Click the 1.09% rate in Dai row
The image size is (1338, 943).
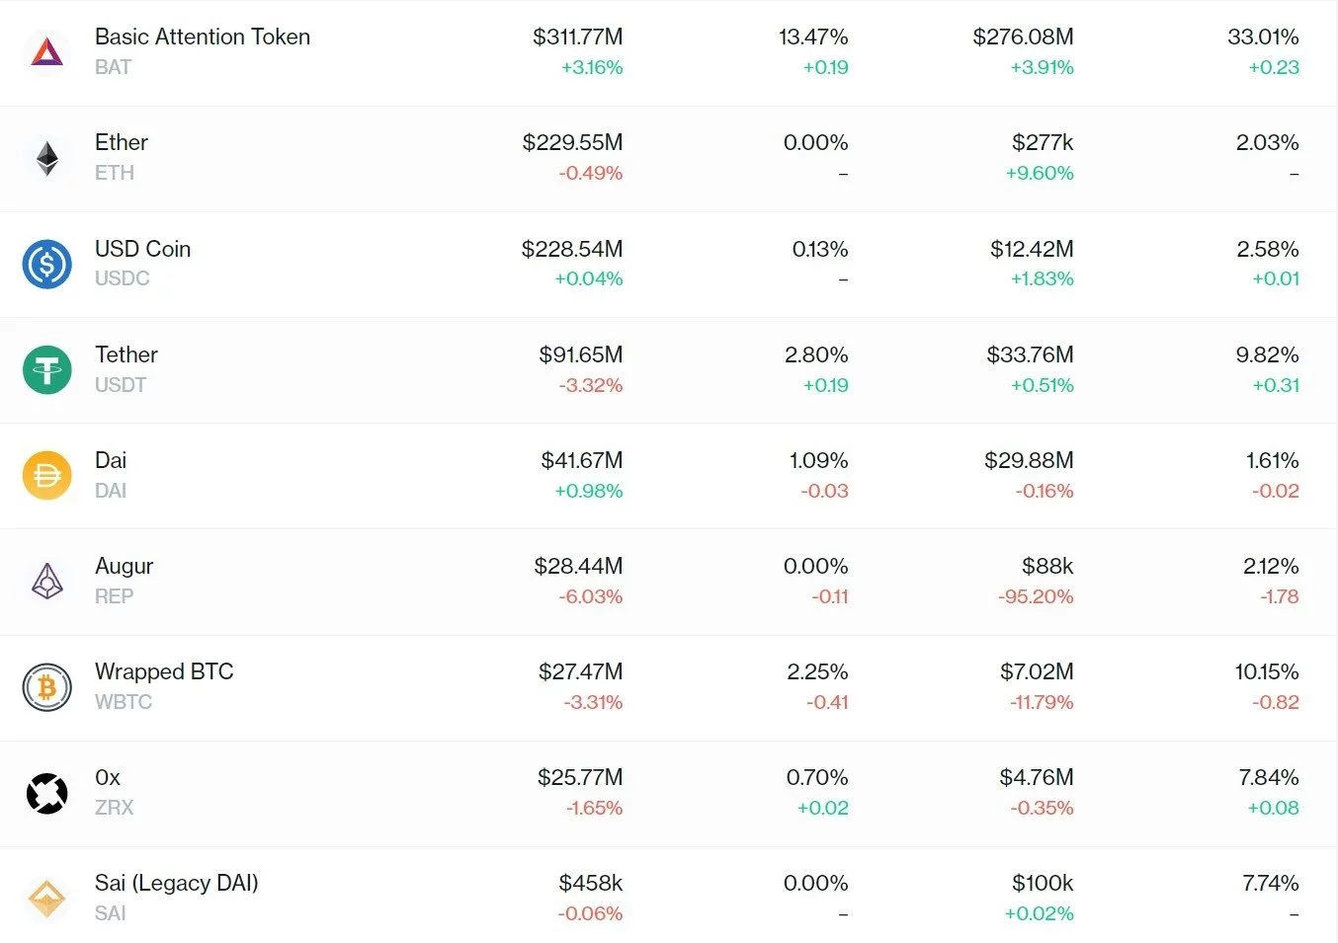pyautogui.click(x=819, y=460)
